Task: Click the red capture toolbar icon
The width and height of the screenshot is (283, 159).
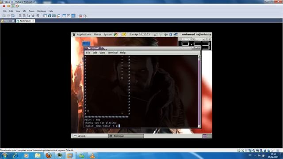Action: click(80, 16)
